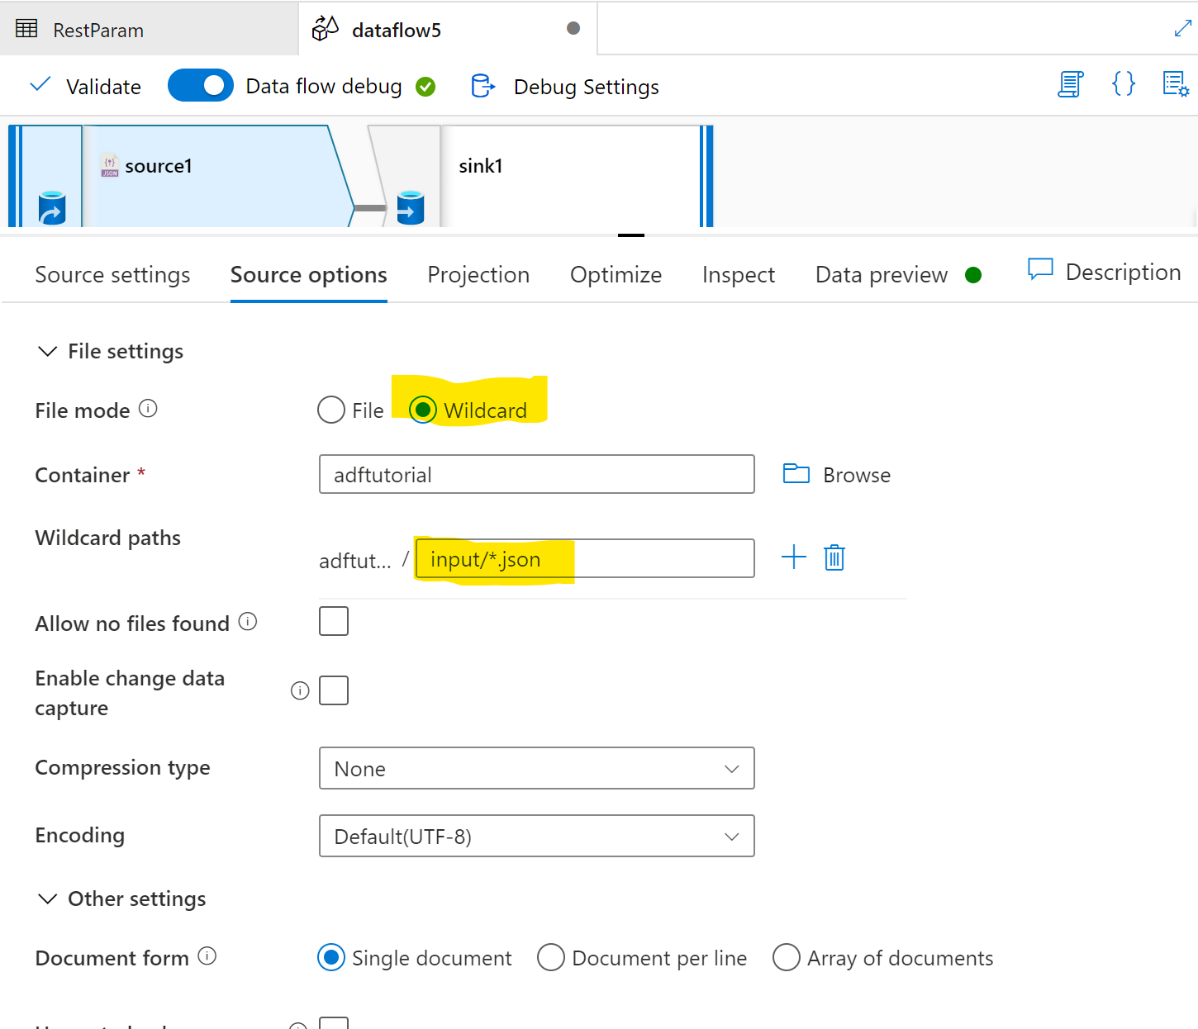Delete the wildcard path via trash icon

(834, 557)
